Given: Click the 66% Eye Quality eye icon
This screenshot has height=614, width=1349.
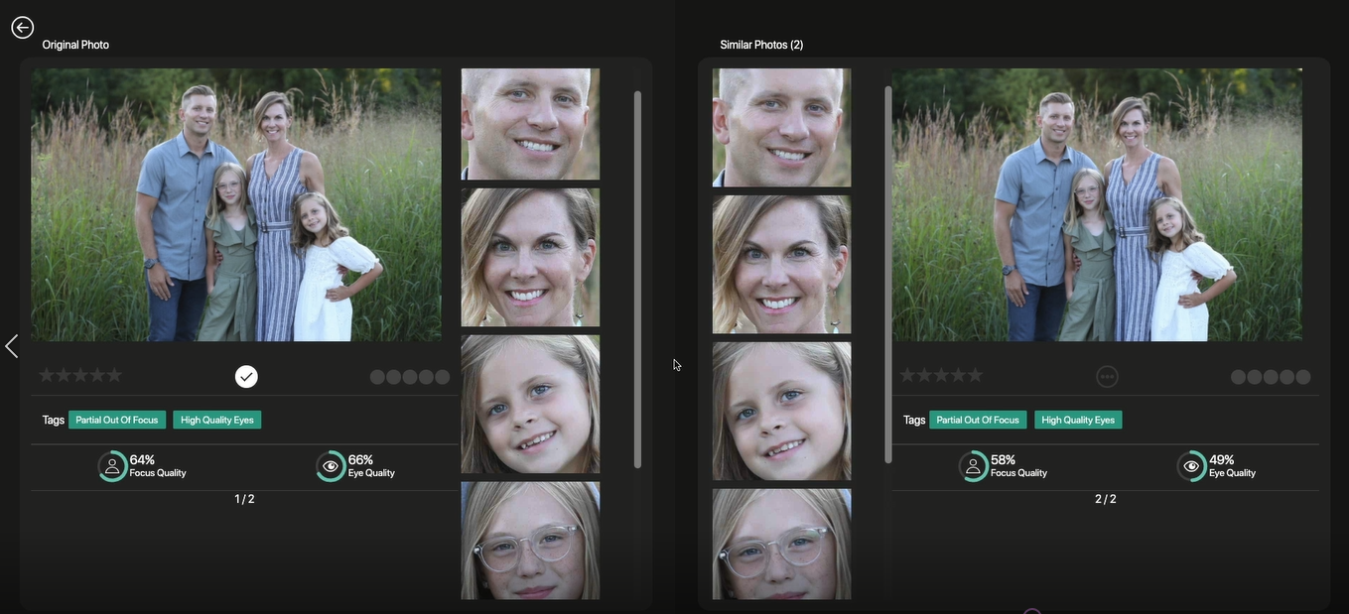Looking at the screenshot, I should (331, 466).
